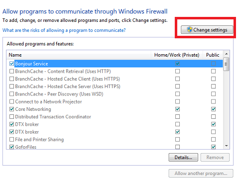Viewport: 238px width, 179px height.
Task: Select the BranchCache Peer Discovery row
Action: click(115, 94)
